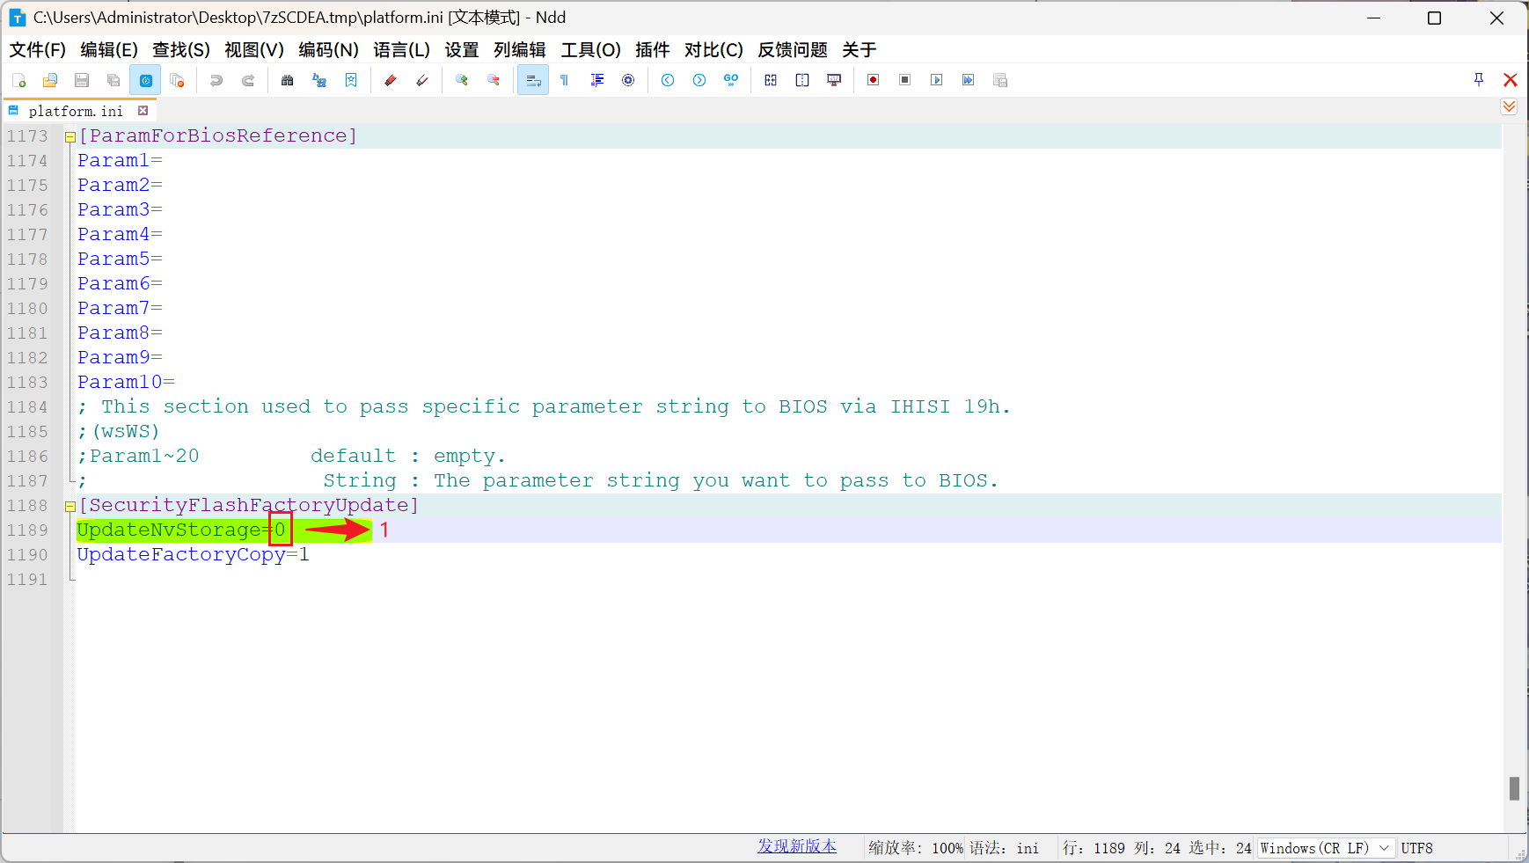Click the UTF8 encoding status entry
Image resolution: width=1529 pixels, height=863 pixels.
click(1416, 848)
